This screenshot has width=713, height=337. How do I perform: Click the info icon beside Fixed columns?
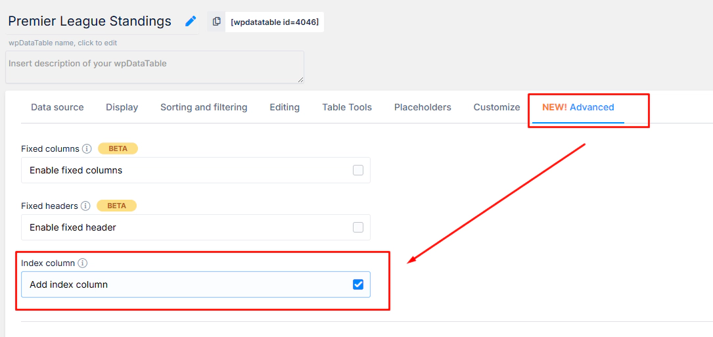(87, 148)
